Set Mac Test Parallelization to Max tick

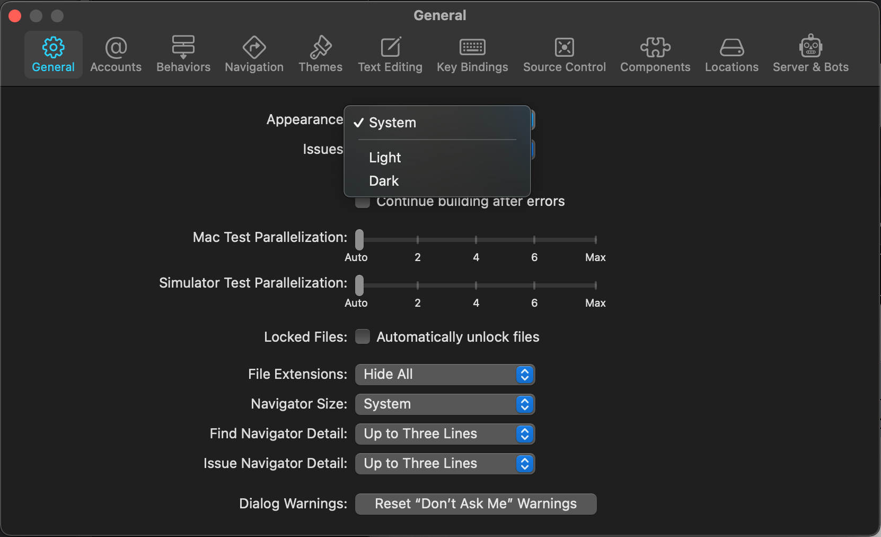pyautogui.click(x=596, y=240)
